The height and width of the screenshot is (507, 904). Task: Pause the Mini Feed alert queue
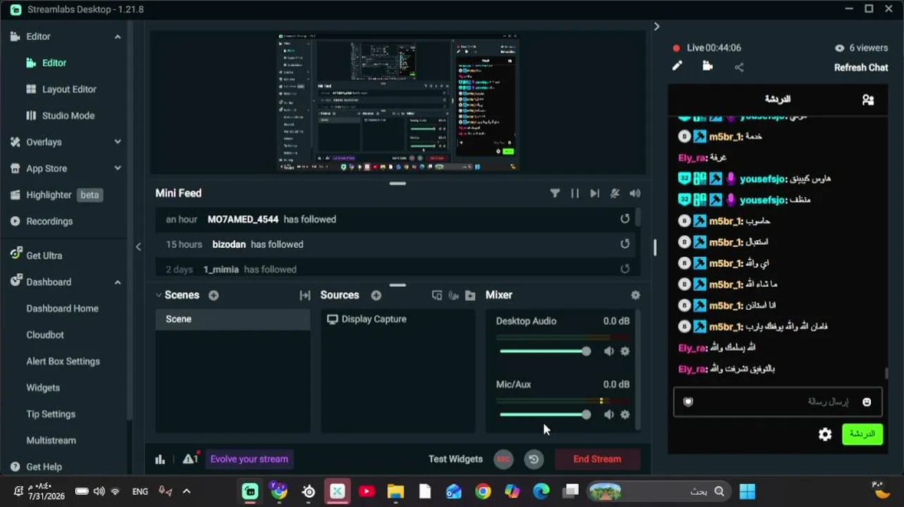pos(575,193)
